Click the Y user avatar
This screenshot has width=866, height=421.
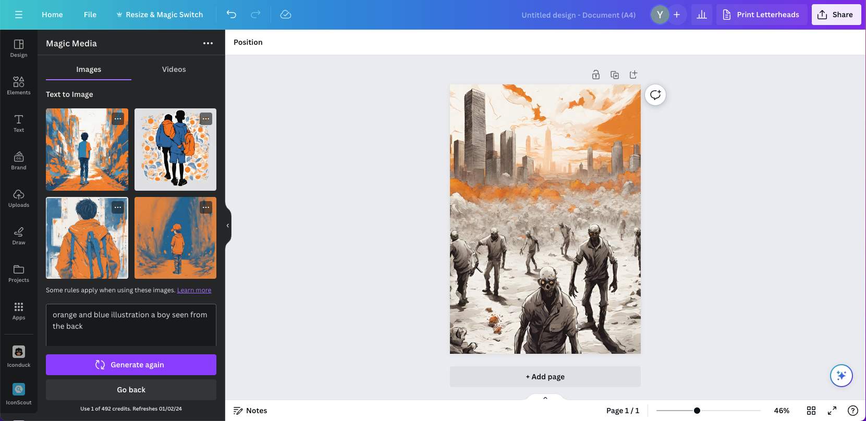(x=660, y=15)
